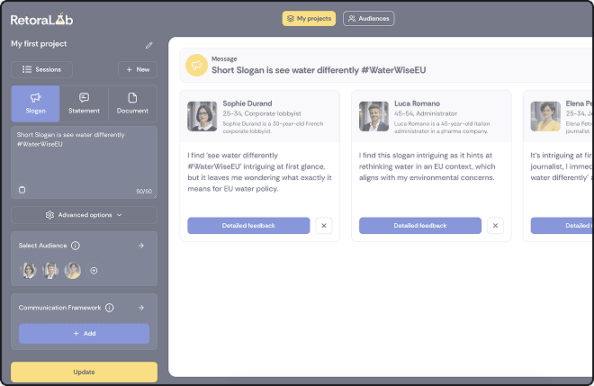Open My projects in top navigation

pos(309,18)
